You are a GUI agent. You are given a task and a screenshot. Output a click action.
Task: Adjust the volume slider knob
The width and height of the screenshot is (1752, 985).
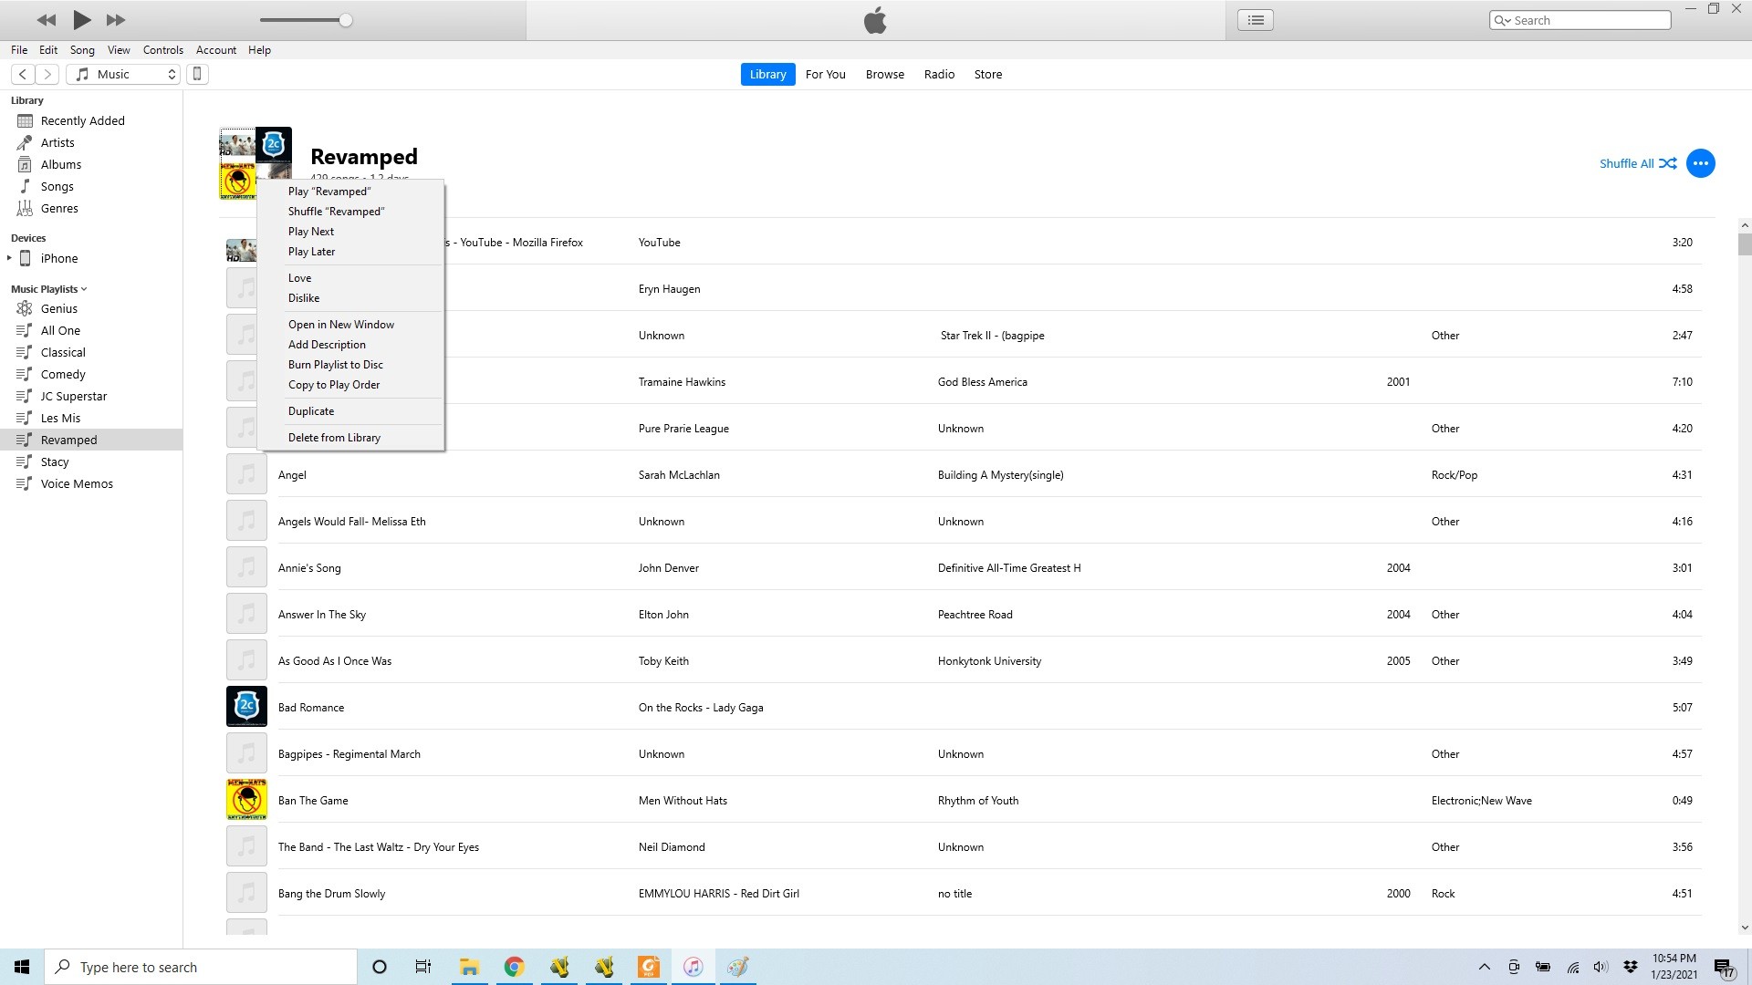point(346,20)
